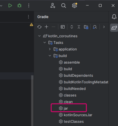Open IDE settings gear icon
The height and width of the screenshot is (126, 118).
click(x=74, y=5)
